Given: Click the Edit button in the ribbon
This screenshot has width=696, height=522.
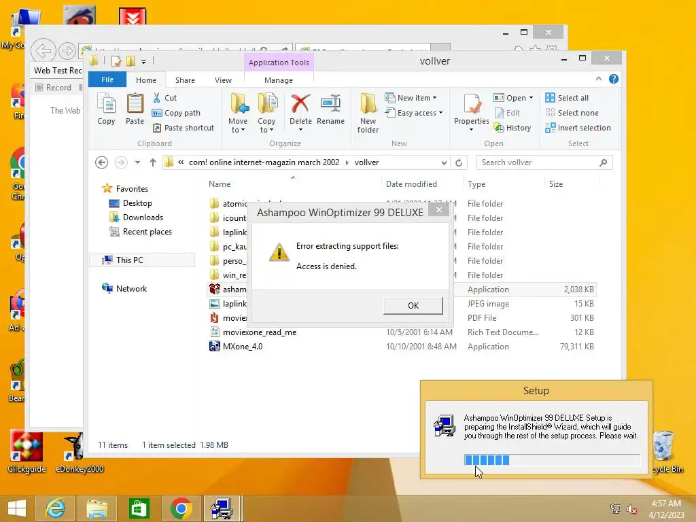Looking at the screenshot, I should pyautogui.click(x=507, y=113).
